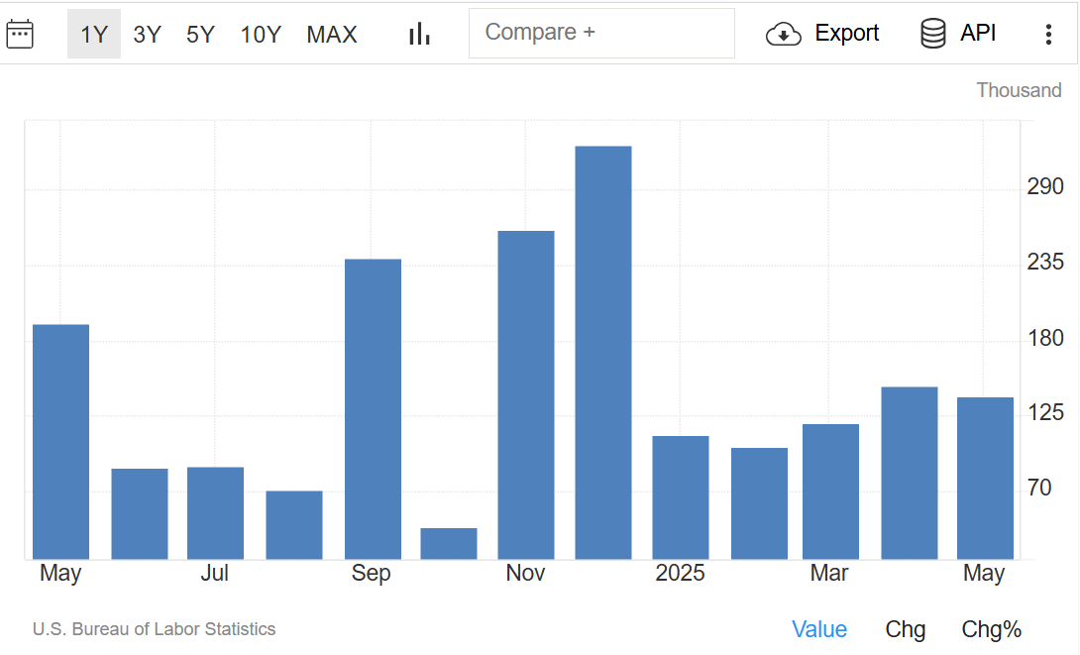Select the 1Y time range
Viewport: 1080px width, 655px height.
tap(94, 34)
